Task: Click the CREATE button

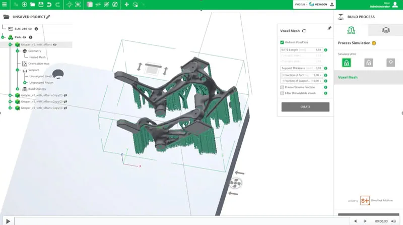Action: [x=305, y=107]
